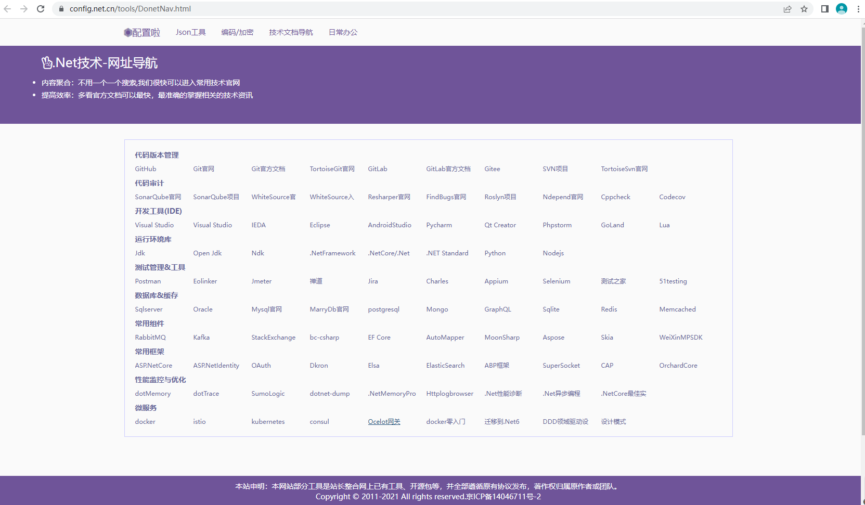Bookmark this page with star icon
The width and height of the screenshot is (865, 505).
click(804, 9)
